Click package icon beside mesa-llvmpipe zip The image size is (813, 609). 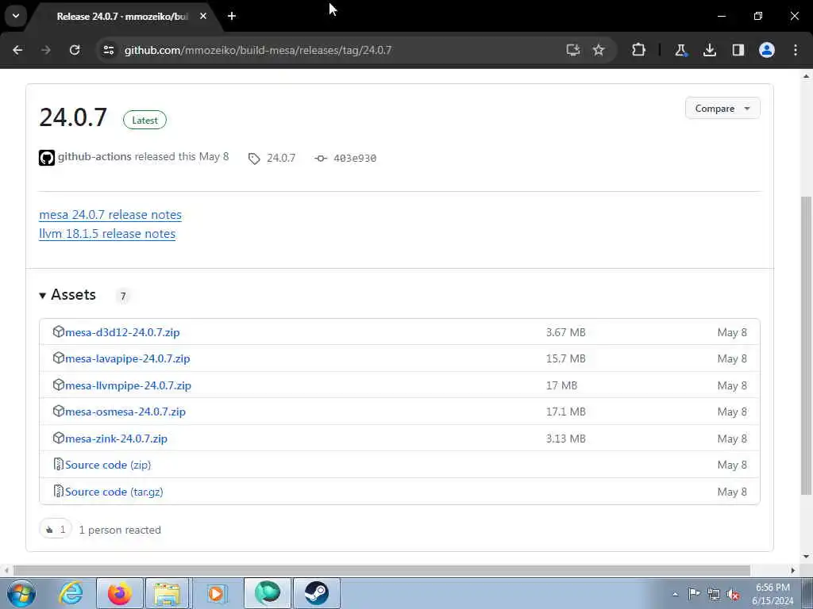click(x=59, y=385)
